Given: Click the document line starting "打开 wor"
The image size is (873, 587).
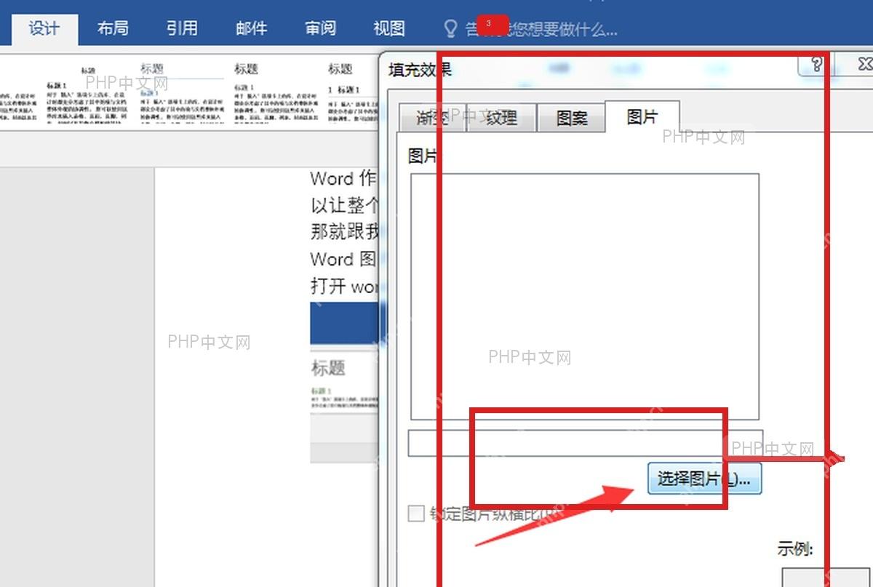Looking at the screenshot, I should coord(345,286).
